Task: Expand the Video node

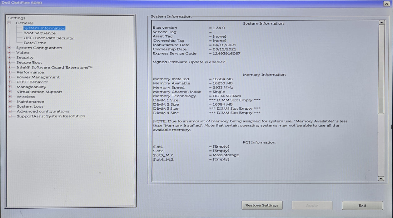Action: (x=9, y=53)
